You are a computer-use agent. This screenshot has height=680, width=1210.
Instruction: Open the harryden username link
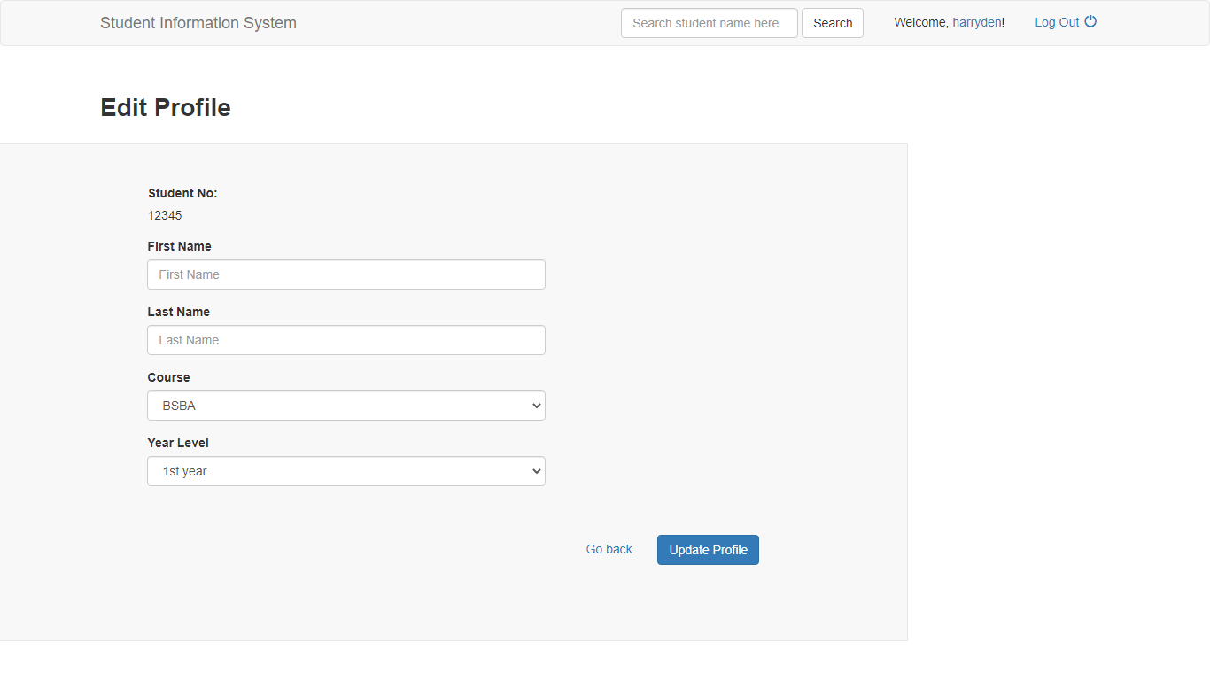[977, 22]
